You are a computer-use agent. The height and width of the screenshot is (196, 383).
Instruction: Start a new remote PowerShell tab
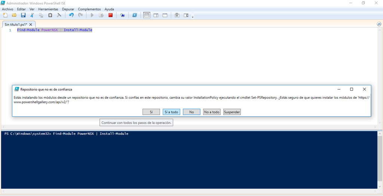122,15
